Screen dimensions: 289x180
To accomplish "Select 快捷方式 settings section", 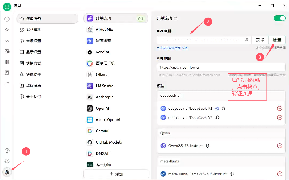I will tap(48, 63).
